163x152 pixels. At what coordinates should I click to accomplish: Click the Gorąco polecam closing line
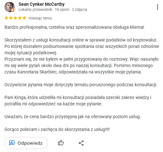click(x=57, y=129)
